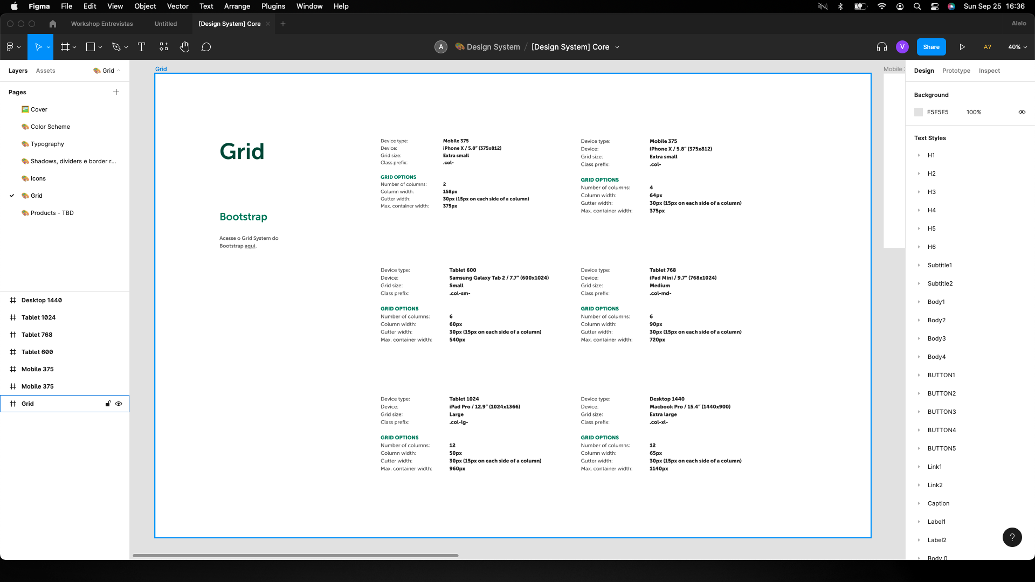Open the Typography page
1035x582 pixels.
[x=47, y=144]
